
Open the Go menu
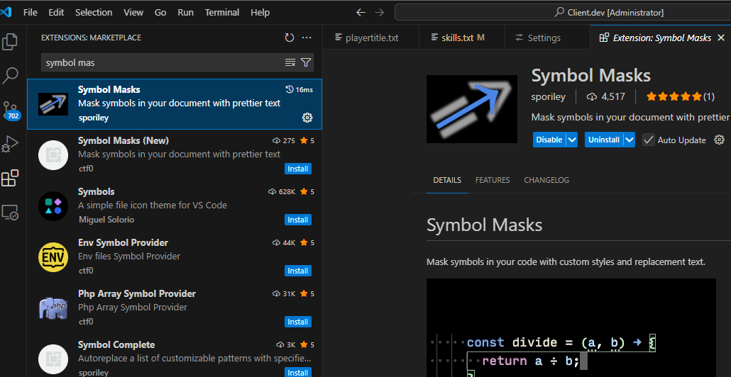click(160, 13)
